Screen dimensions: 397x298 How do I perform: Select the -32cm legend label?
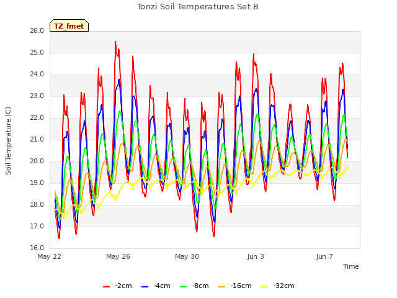[x=284, y=286]
